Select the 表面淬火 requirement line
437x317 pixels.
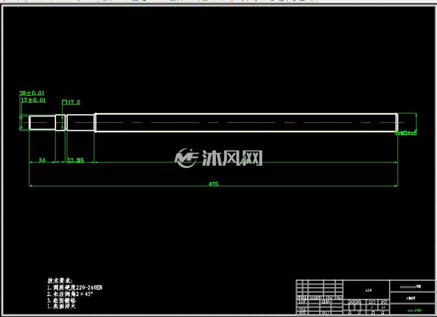(61, 306)
